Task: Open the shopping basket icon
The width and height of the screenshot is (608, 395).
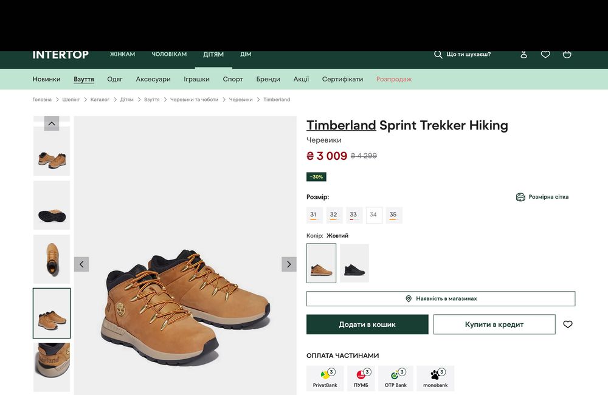Action: [567, 54]
